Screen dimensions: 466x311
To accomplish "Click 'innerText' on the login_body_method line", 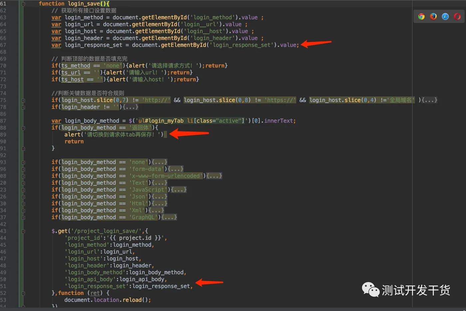I will [279, 121].
